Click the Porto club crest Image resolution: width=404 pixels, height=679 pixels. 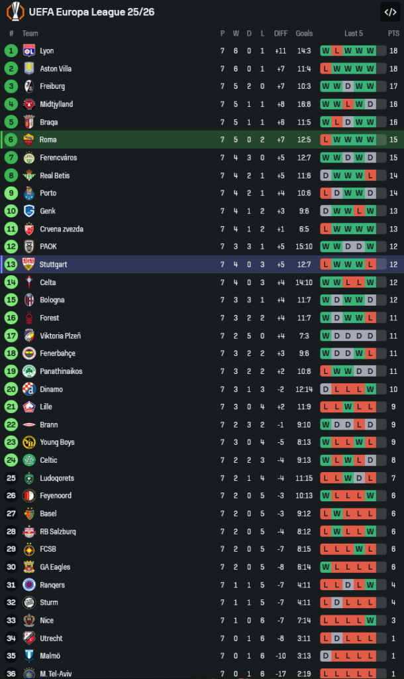(28, 194)
